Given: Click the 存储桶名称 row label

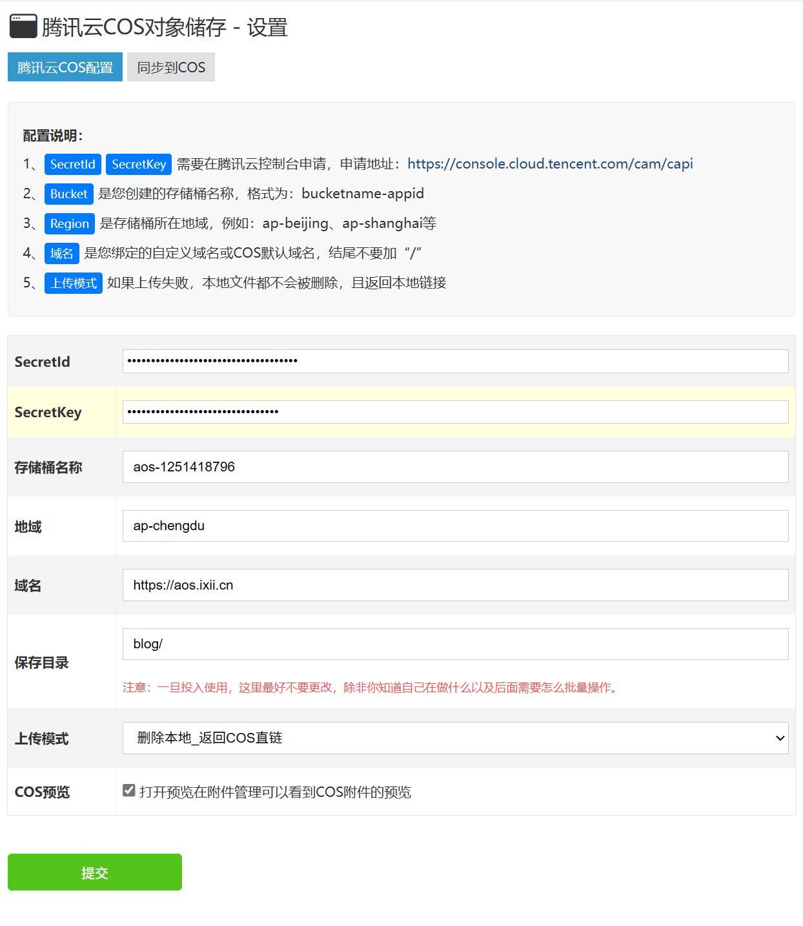Looking at the screenshot, I should [x=48, y=468].
